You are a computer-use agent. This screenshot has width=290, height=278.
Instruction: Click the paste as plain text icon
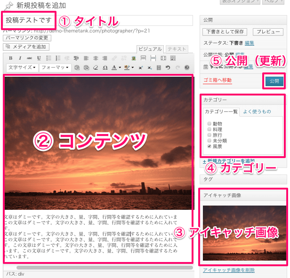coord(77,68)
